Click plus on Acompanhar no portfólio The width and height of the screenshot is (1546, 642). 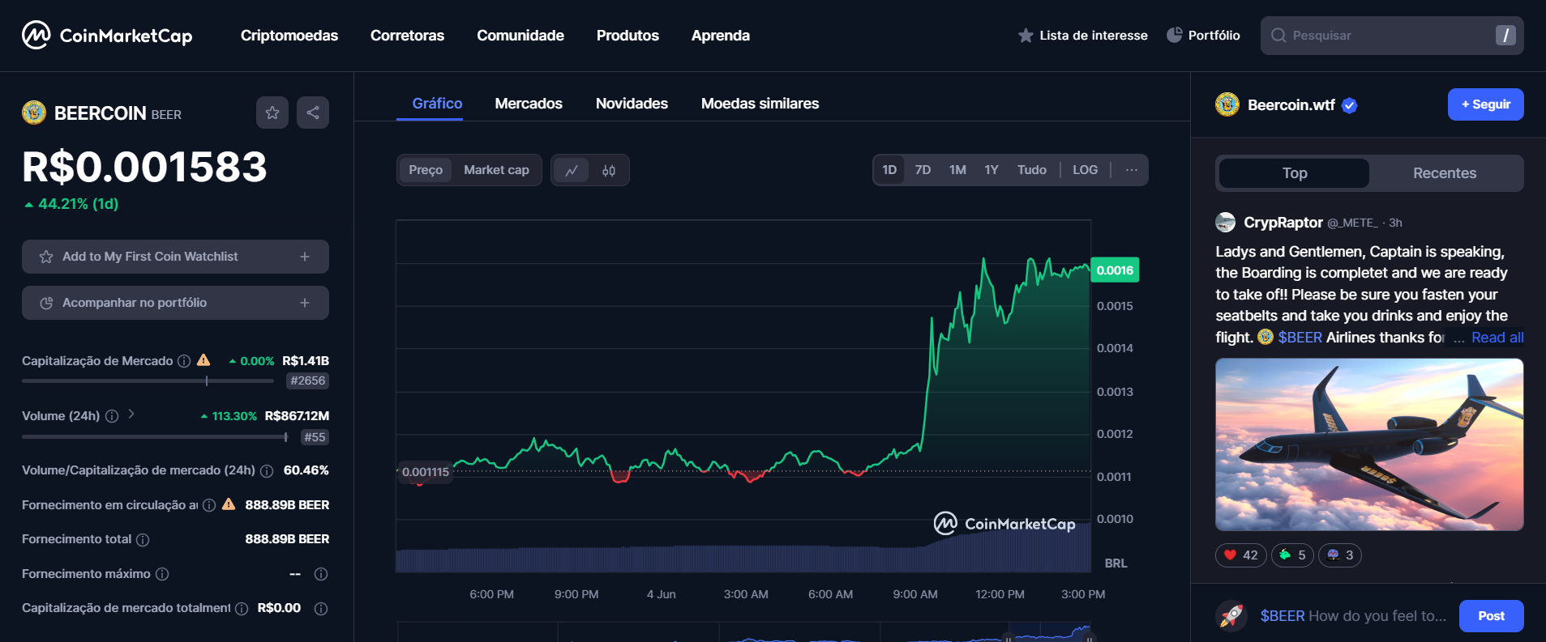(305, 303)
